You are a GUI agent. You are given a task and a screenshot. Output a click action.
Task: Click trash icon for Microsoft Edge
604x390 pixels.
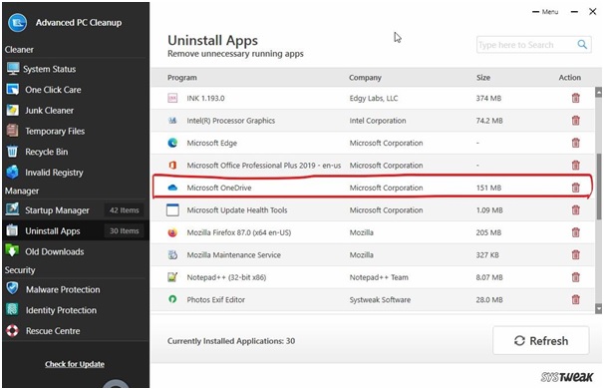575,143
